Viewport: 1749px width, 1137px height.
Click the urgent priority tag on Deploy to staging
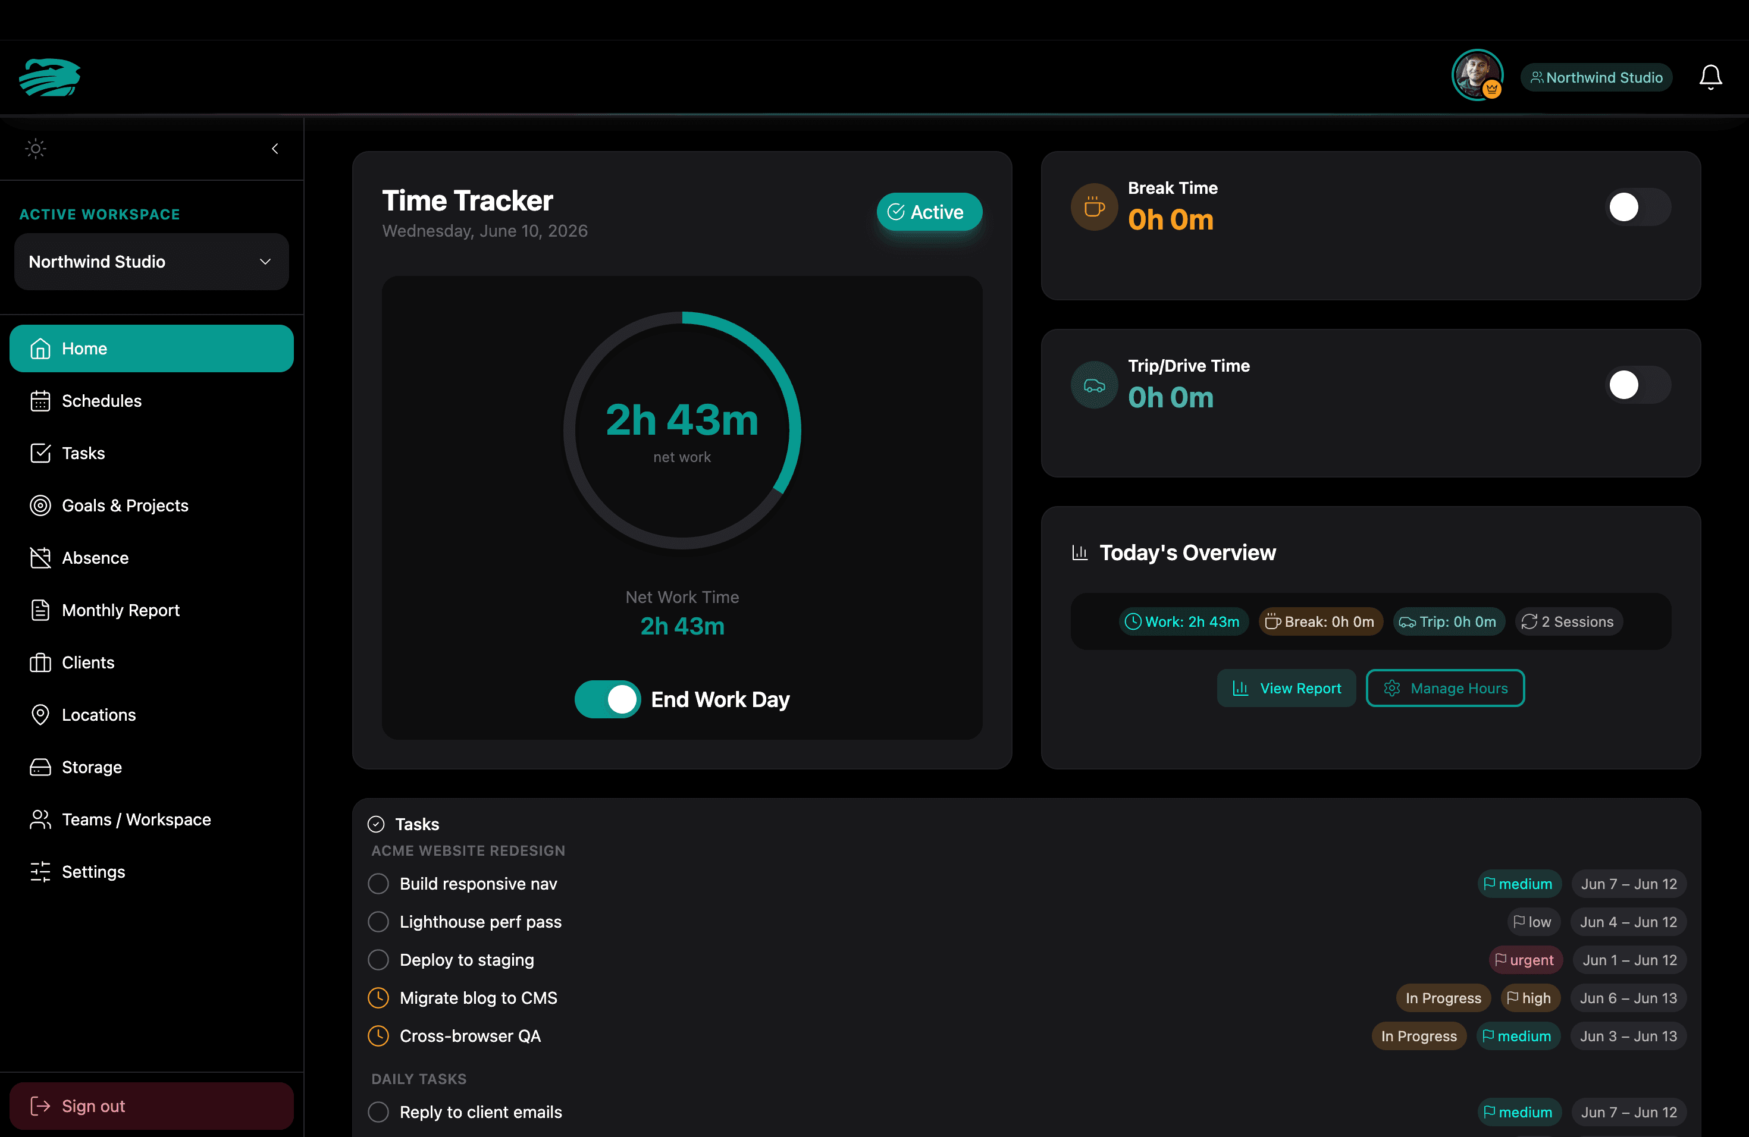point(1525,960)
